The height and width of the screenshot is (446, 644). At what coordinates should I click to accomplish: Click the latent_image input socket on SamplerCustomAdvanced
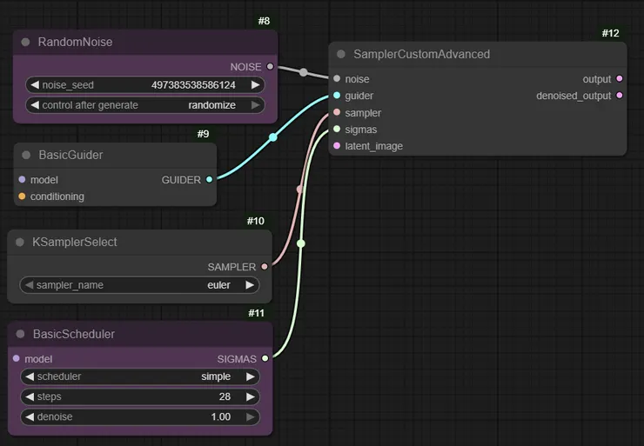(337, 146)
